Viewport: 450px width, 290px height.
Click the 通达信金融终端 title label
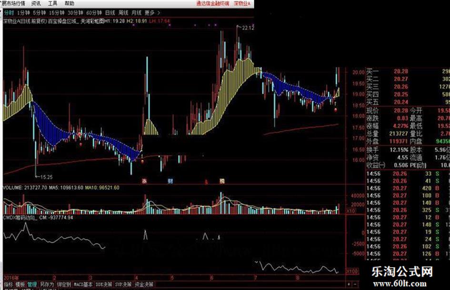[x=213, y=3]
